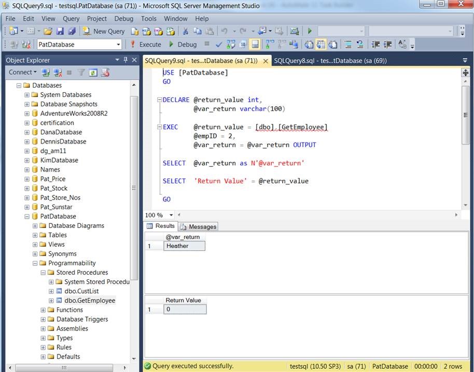Click the @var_return column header
Viewport: 474px width, 372px height.
tap(184, 237)
